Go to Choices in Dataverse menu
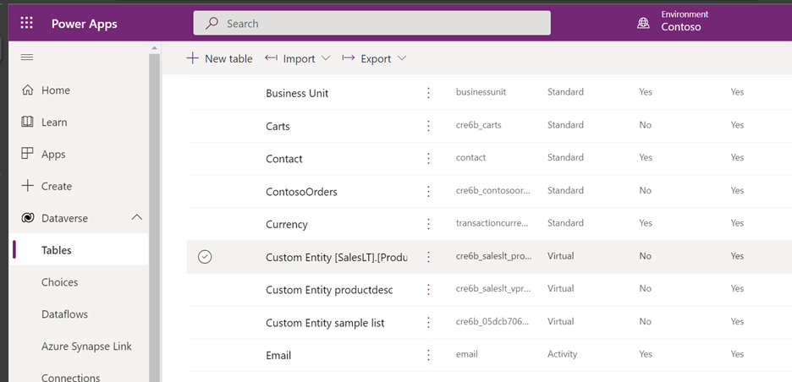The width and height of the screenshot is (792, 382). coord(59,282)
